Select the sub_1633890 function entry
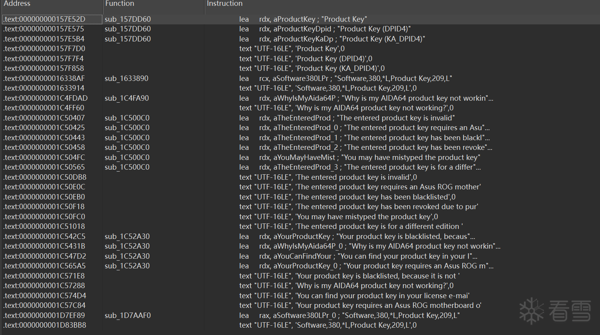Viewport: 600px width, 335px height. tap(127, 78)
